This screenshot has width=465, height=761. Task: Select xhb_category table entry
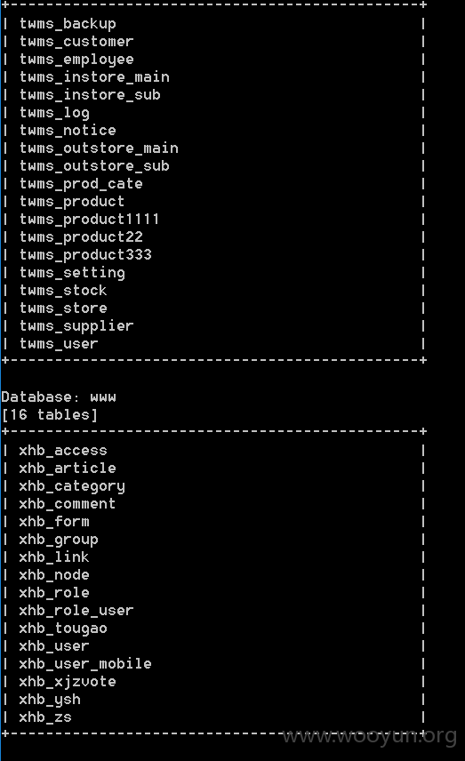coord(72,486)
